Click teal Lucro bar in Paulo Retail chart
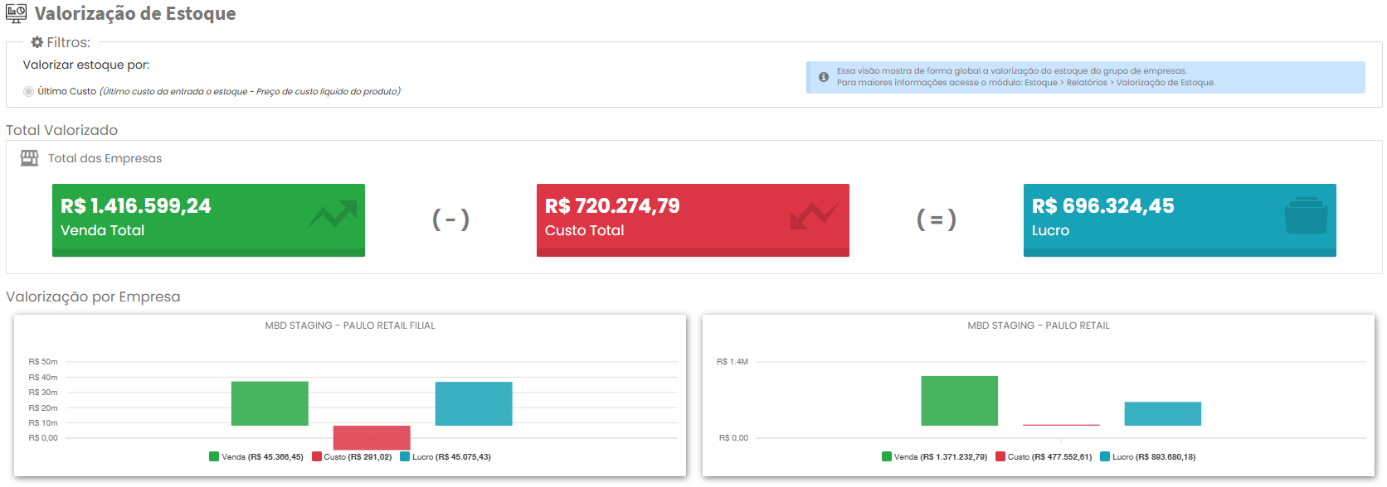This screenshot has height=487, width=1387. [1162, 413]
